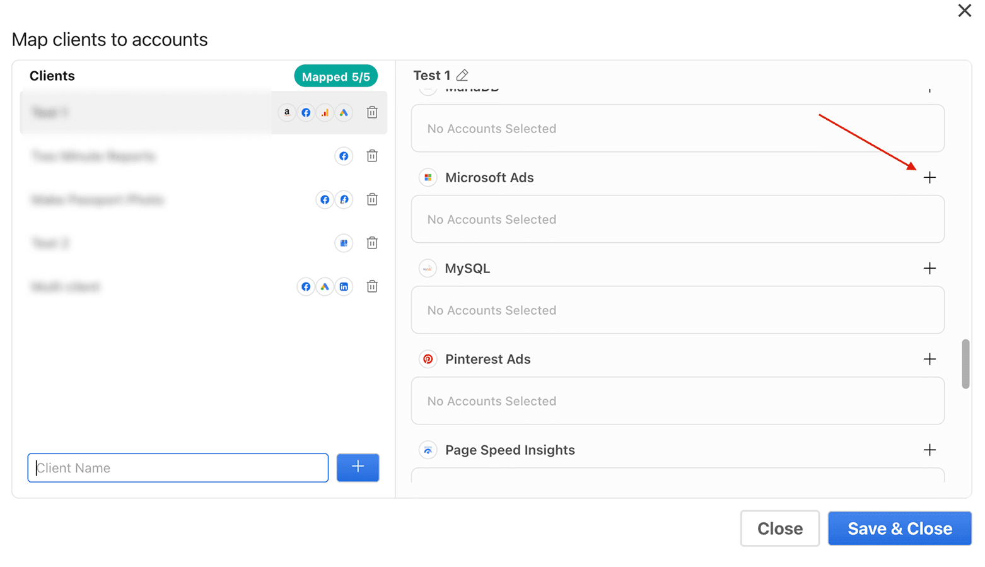The width and height of the screenshot is (985, 567).
Task: Click inside the Client Name input field
Action: 177,467
